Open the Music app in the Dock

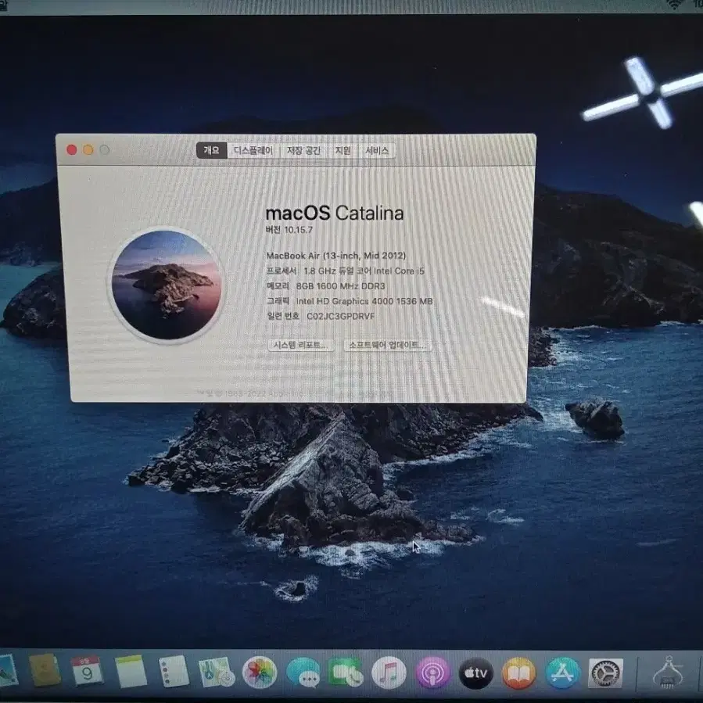point(389,673)
